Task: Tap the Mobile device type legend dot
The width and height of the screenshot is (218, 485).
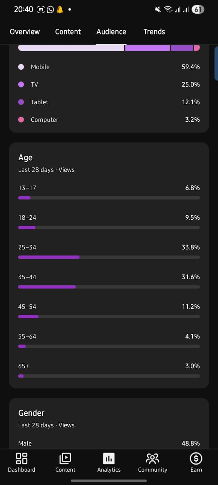Action: point(21,67)
